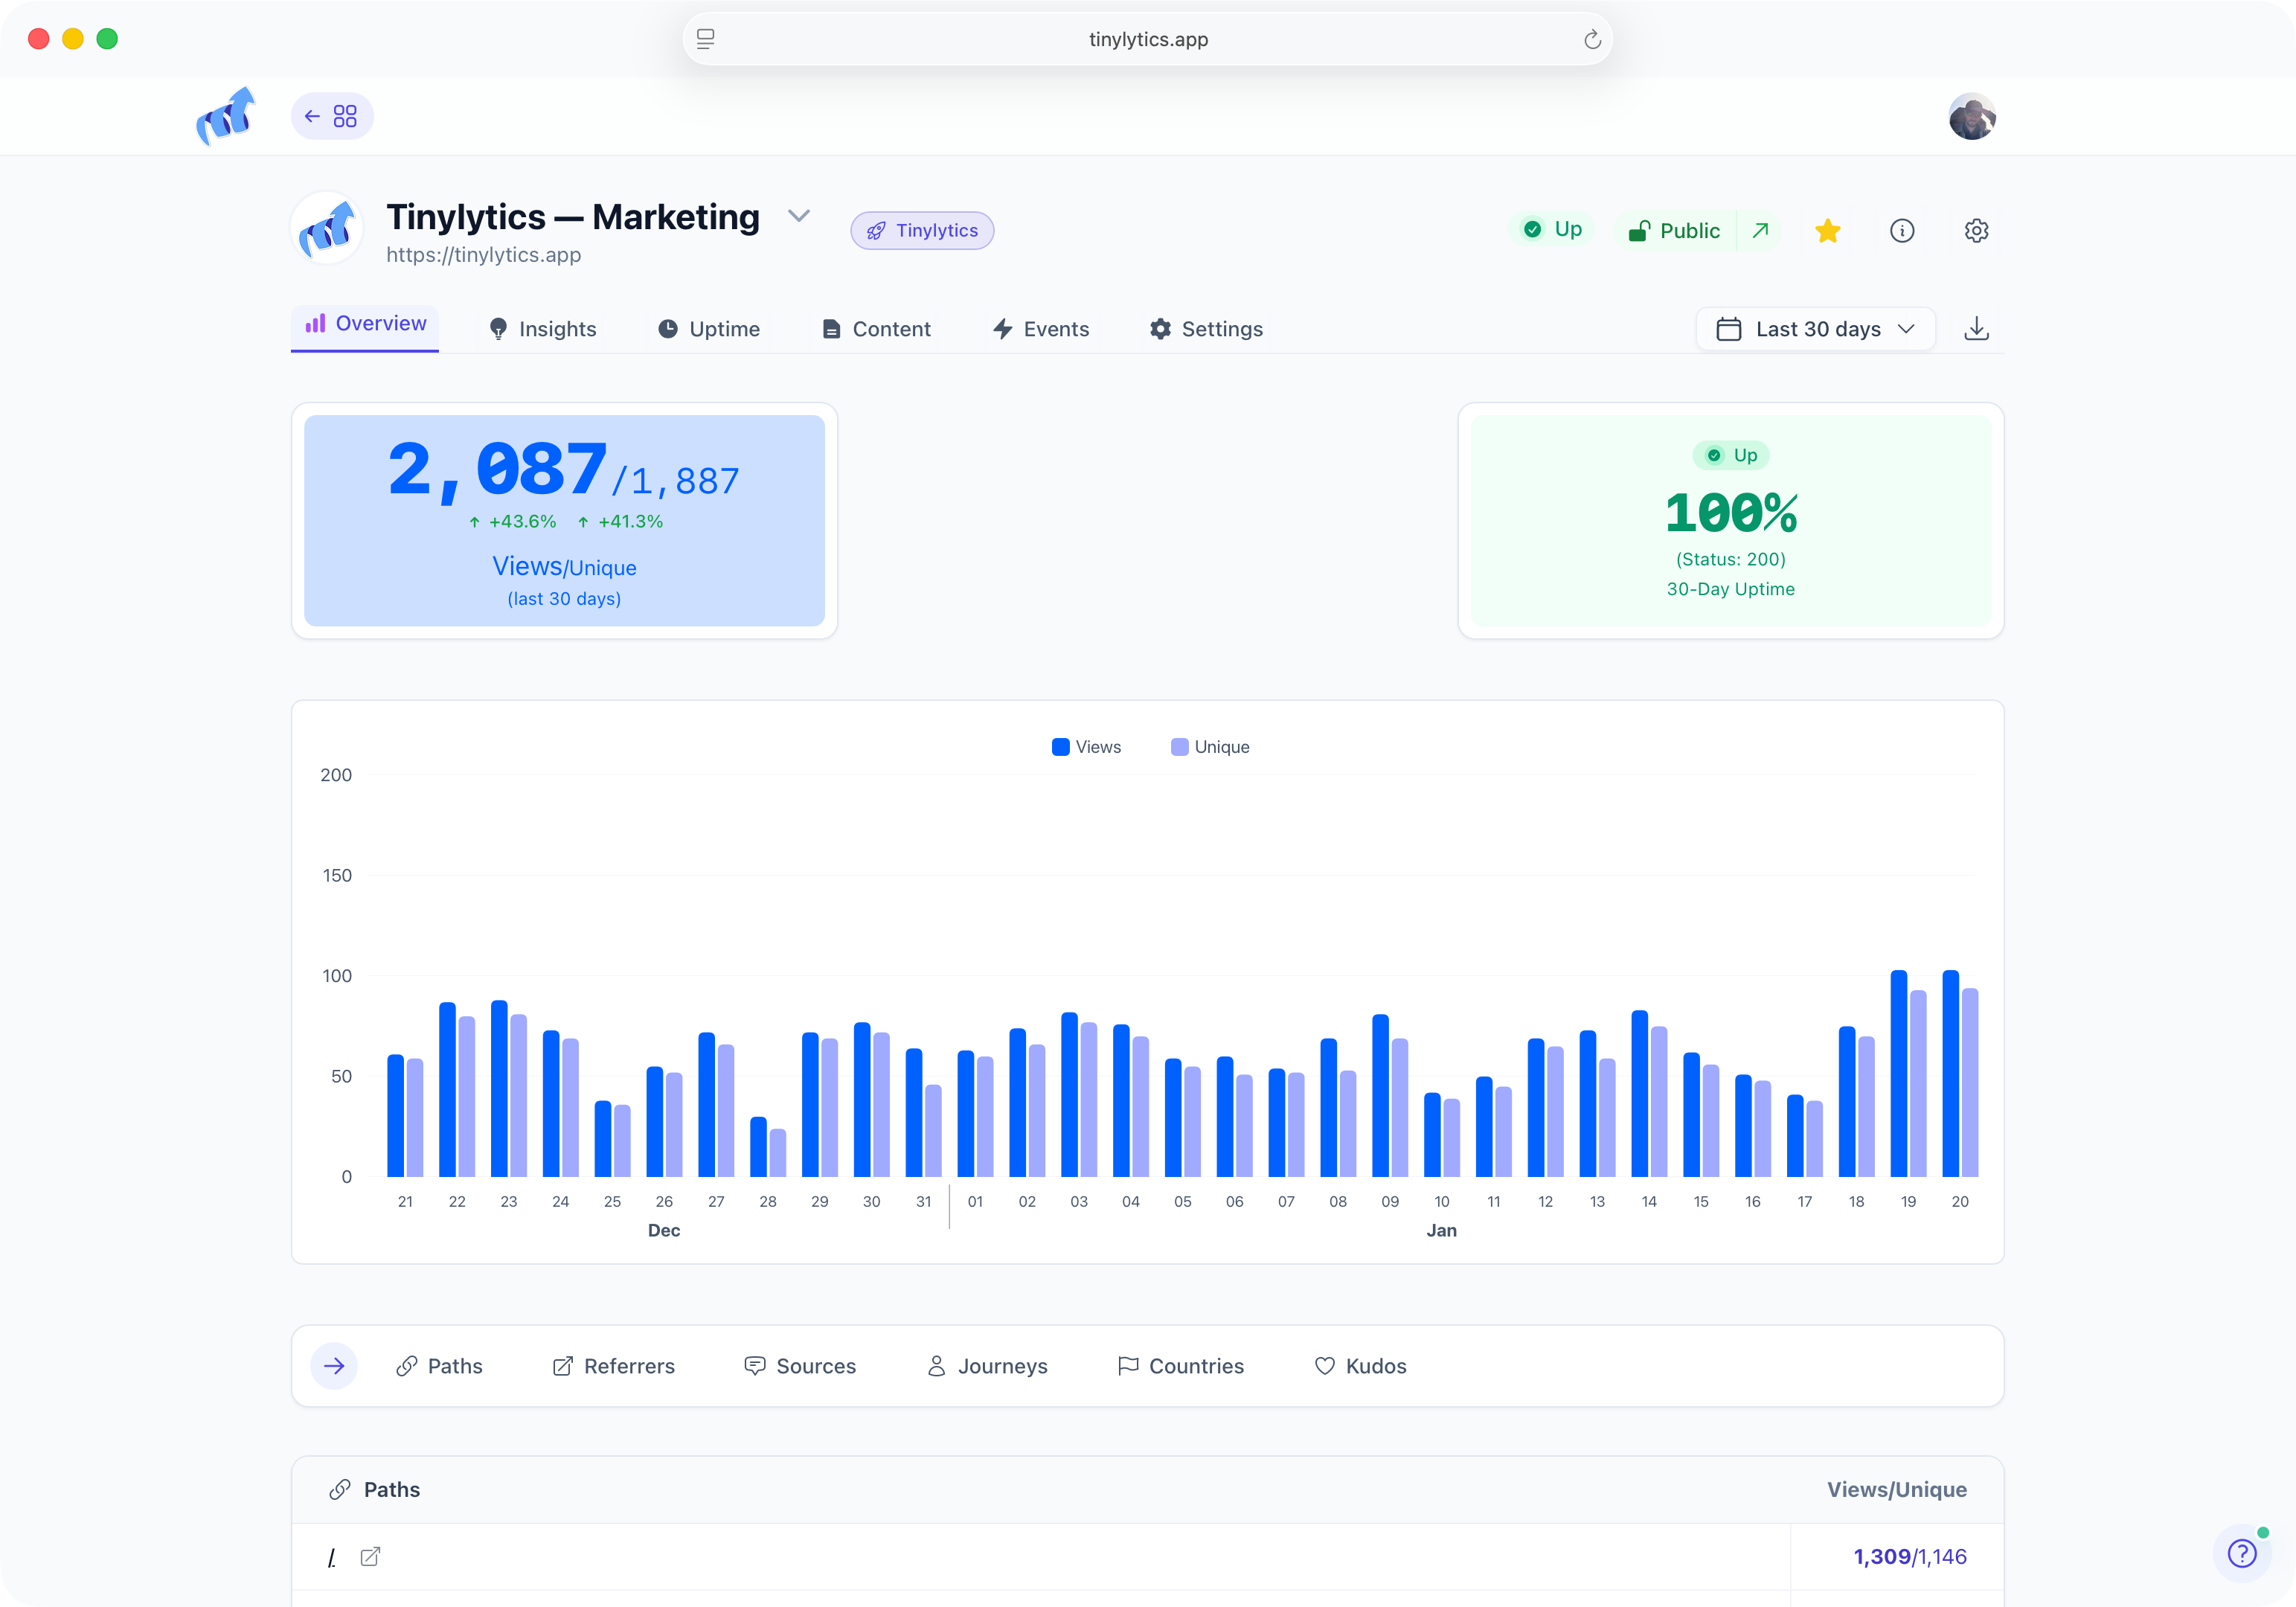Reload the page in the browser
This screenshot has height=1607, width=2296.
tap(1592, 39)
